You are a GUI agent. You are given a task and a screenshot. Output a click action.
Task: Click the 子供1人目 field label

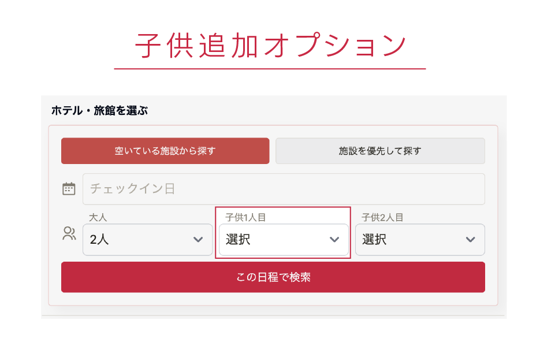click(x=245, y=217)
